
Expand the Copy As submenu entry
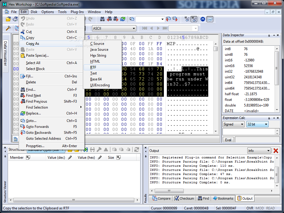[51, 44]
